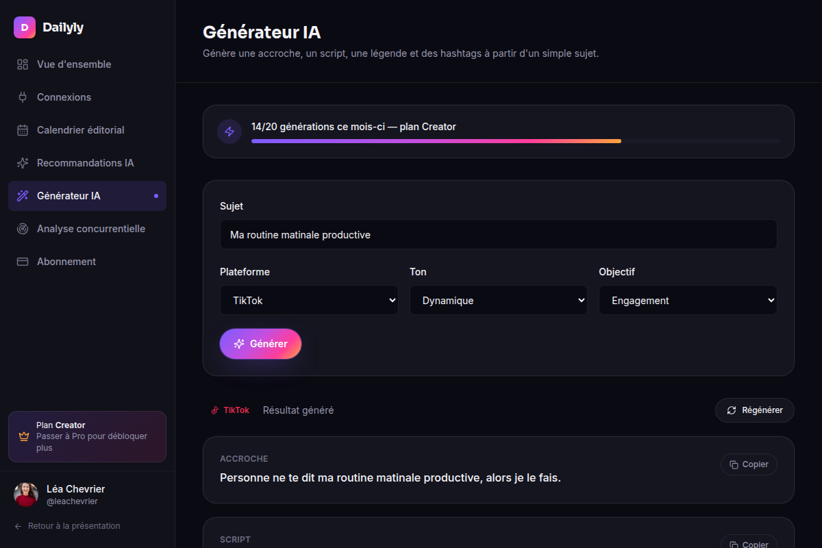The width and height of the screenshot is (822, 548).
Task: Open the Abonnement menu item
Action: point(87,262)
